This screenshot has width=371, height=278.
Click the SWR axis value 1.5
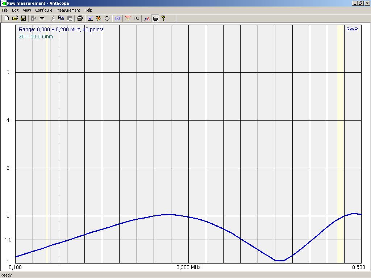(x=8, y=240)
